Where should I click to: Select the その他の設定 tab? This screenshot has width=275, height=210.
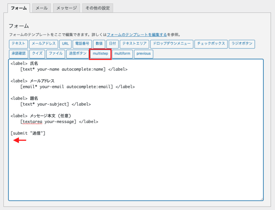click(x=98, y=8)
